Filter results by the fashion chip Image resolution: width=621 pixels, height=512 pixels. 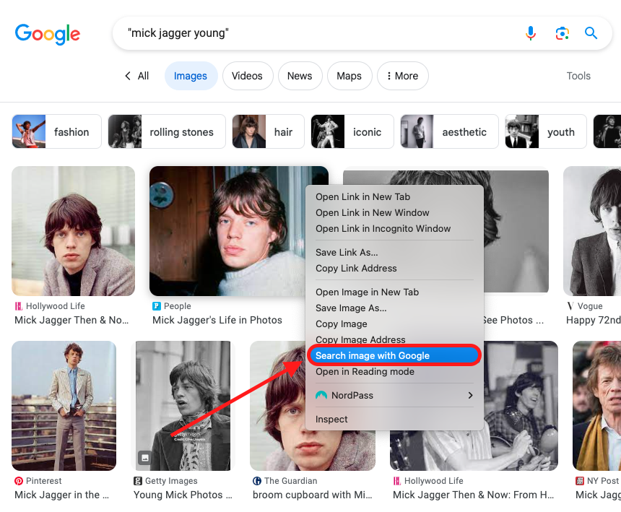(56, 131)
